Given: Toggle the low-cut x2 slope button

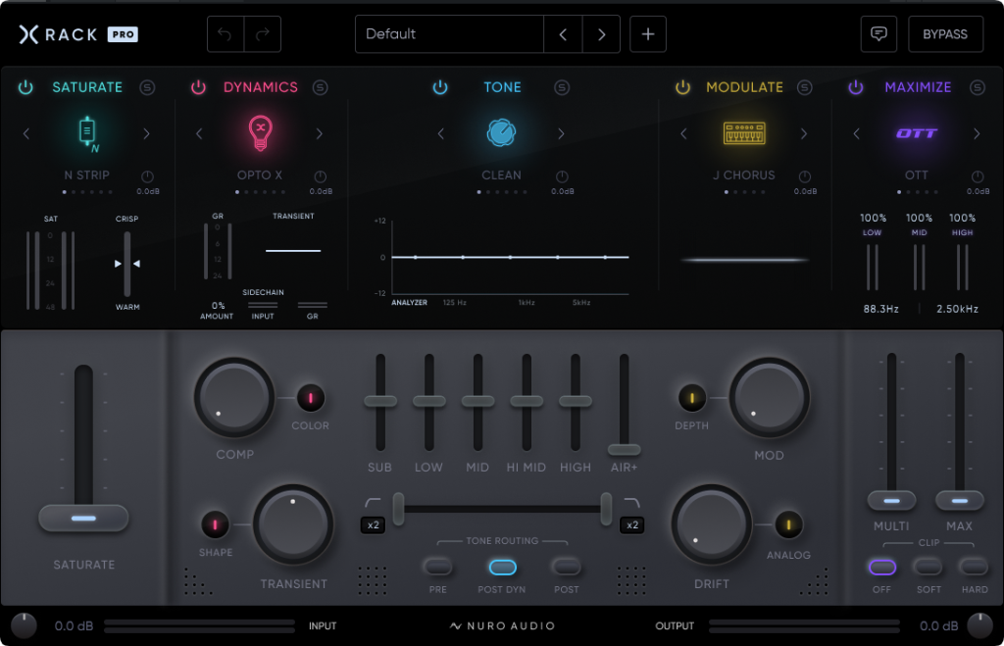Looking at the screenshot, I should [x=373, y=525].
